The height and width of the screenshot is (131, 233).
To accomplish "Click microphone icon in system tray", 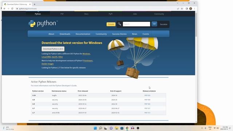I will (x=205, y=128).
